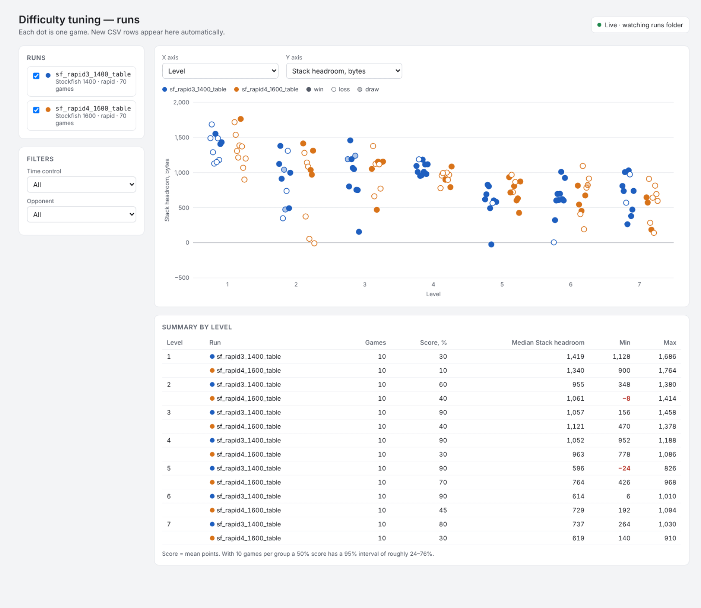This screenshot has height=608, width=701.
Task: Click the 1,121 median value
Action: pos(576,427)
